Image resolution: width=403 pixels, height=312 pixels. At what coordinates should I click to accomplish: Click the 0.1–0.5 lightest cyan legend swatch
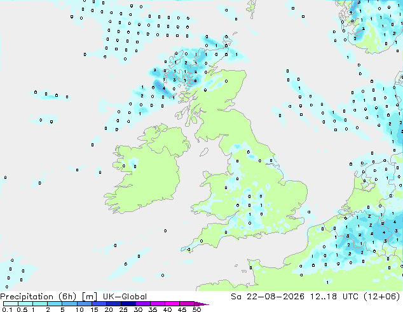point(11,304)
